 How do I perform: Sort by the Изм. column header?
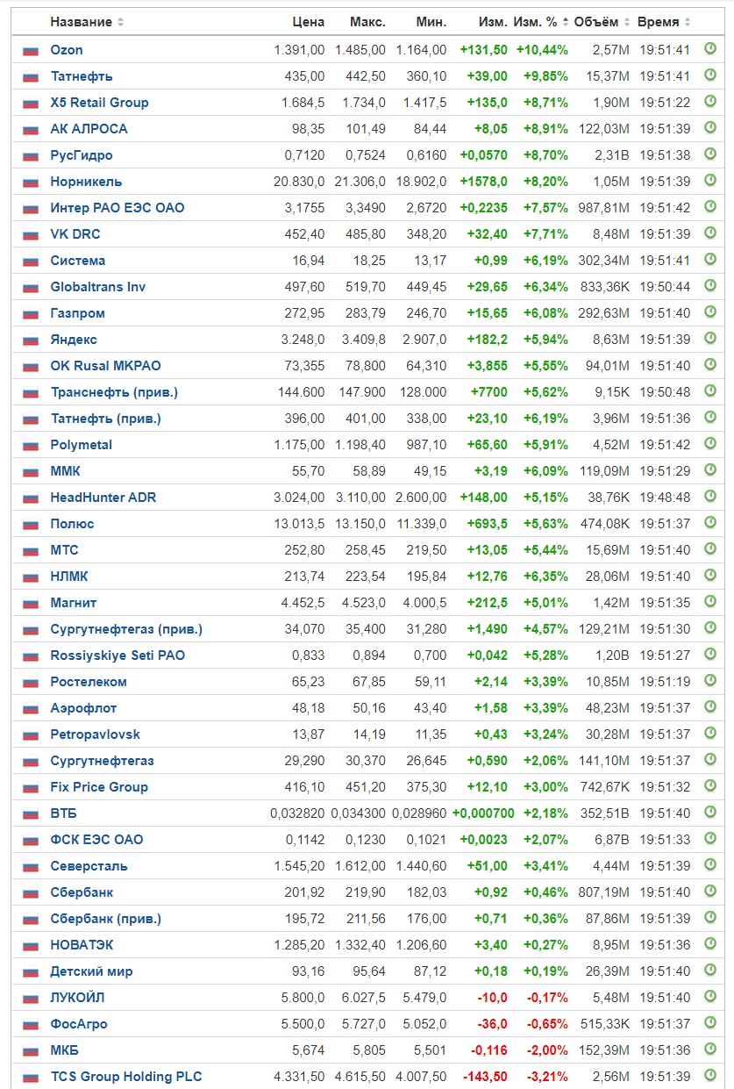click(x=493, y=22)
